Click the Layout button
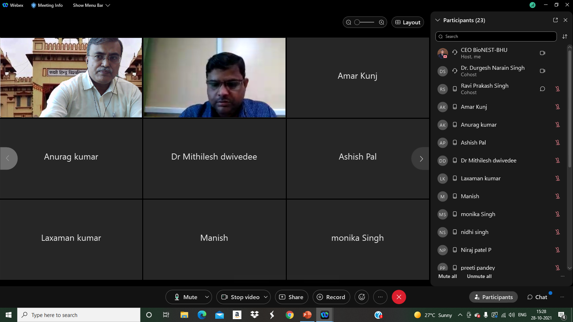573x322 pixels. pos(408,22)
